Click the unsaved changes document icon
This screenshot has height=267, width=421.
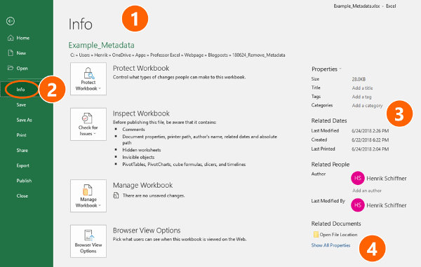tap(116, 195)
